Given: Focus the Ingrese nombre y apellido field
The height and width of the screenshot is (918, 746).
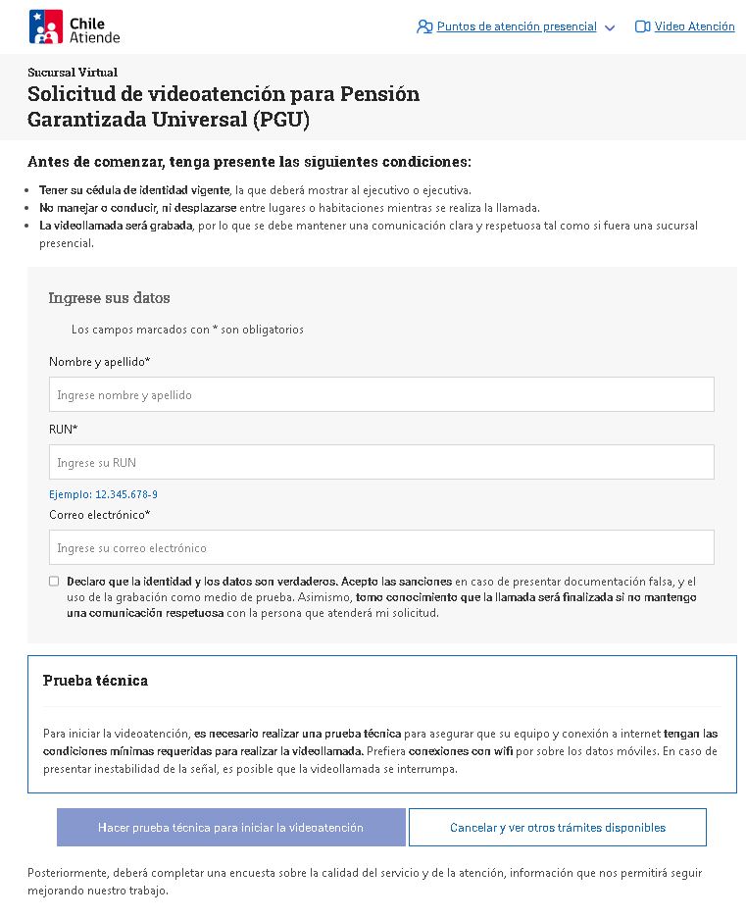Looking at the screenshot, I should pyautogui.click(x=381, y=394).
